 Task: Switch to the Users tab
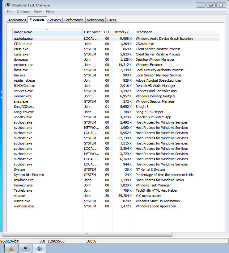point(112,20)
